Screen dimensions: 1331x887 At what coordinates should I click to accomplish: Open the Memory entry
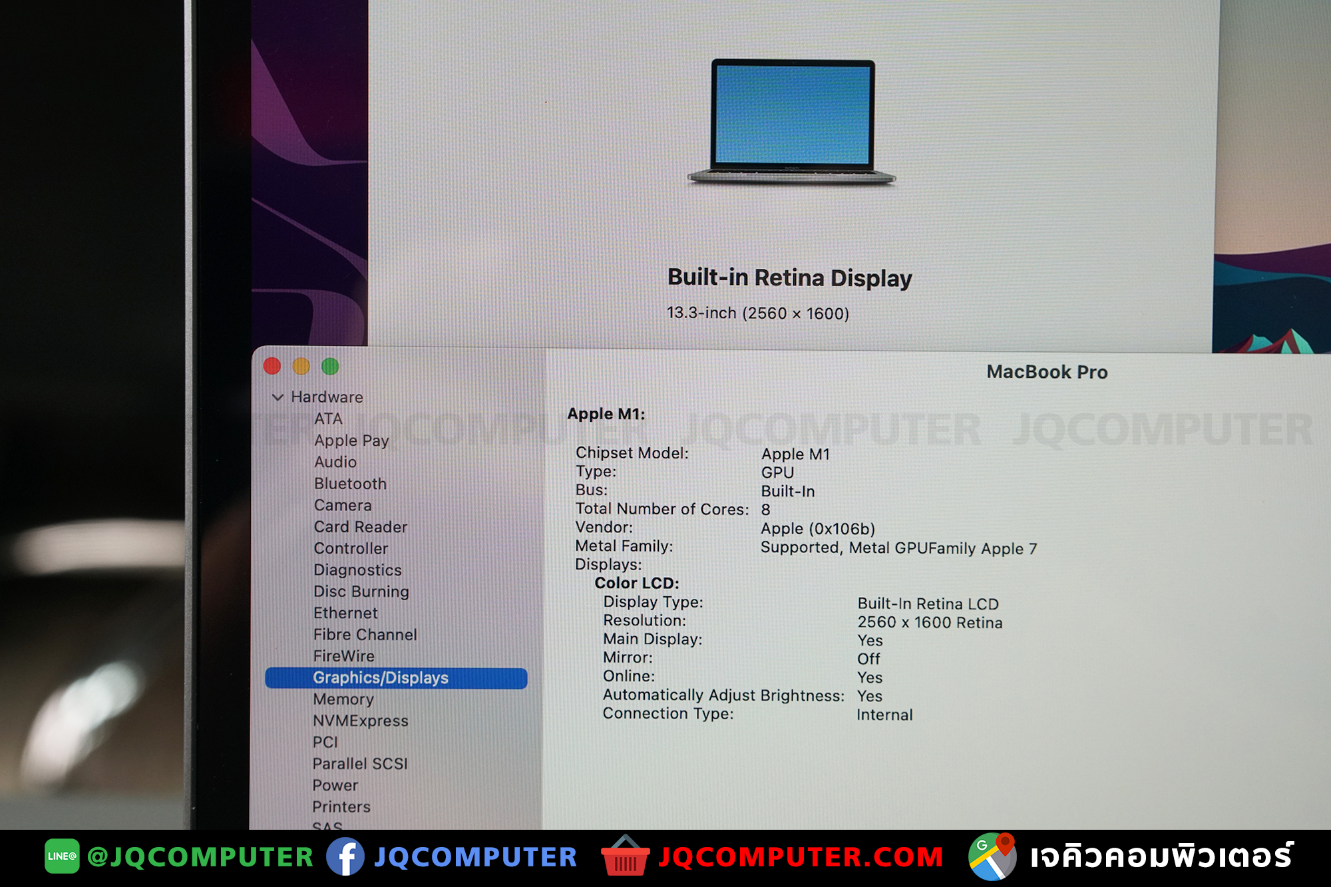click(343, 699)
